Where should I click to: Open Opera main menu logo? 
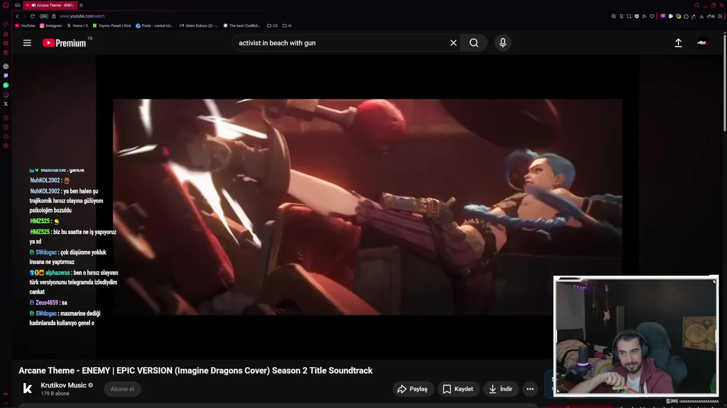(6, 5)
